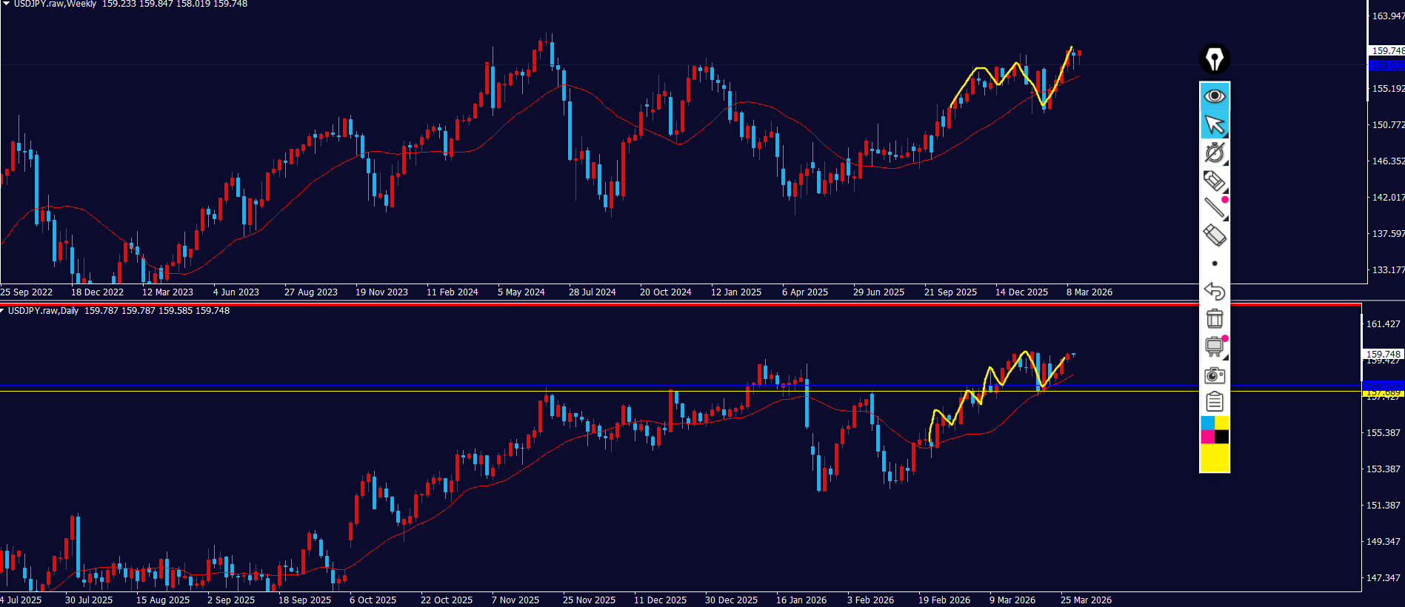The width and height of the screenshot is (1405, 607).
Task: Expand the USDJPY Daily chart title triangle
Action: [x=3, y=311]
